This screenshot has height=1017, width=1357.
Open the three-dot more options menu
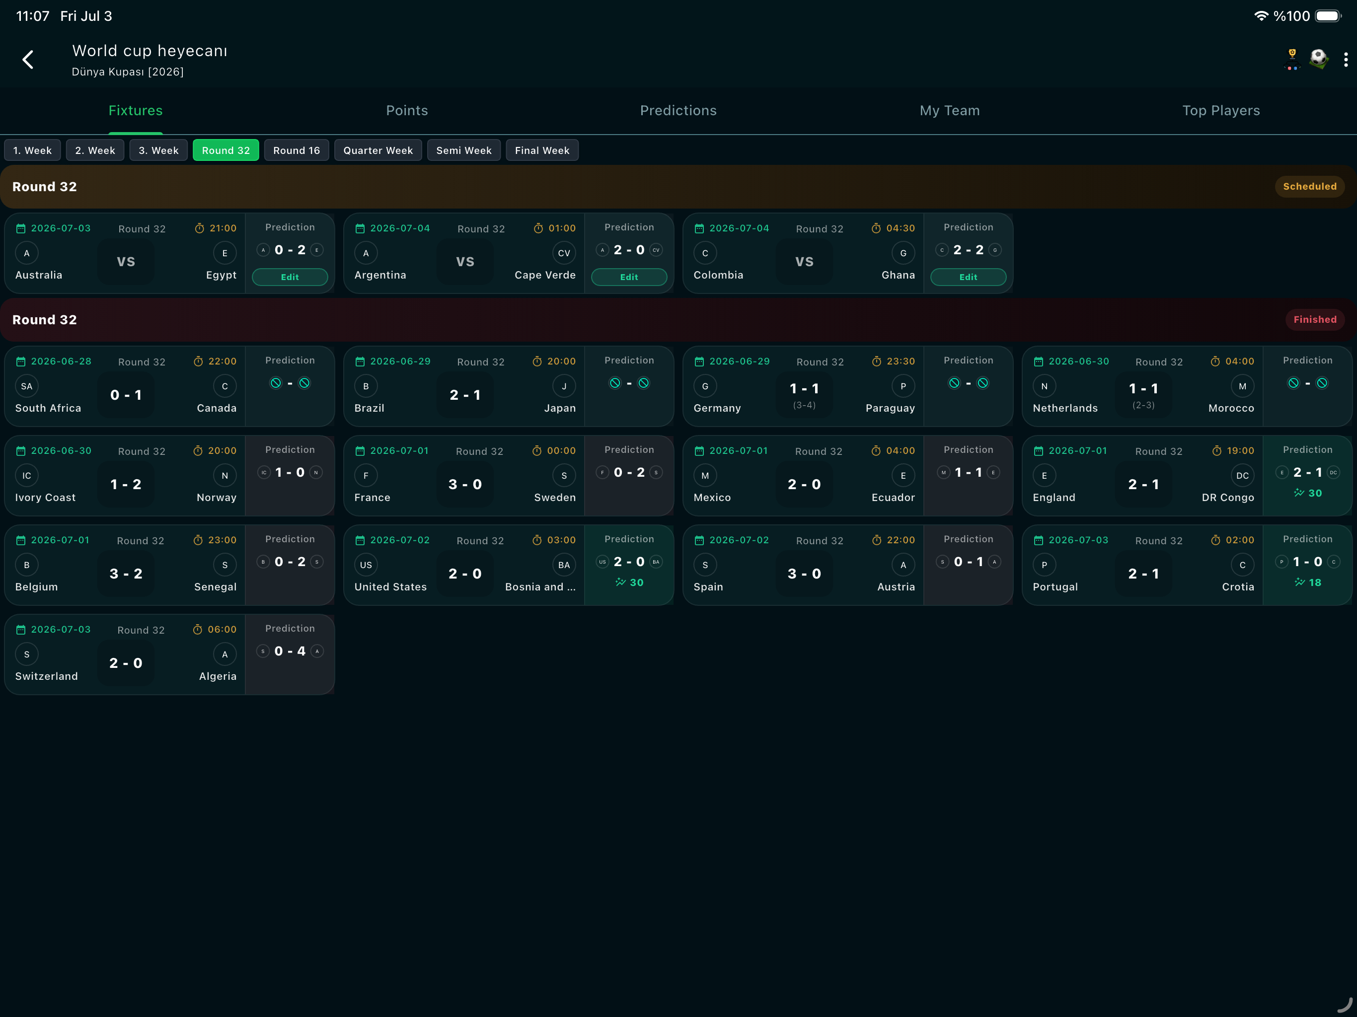(1346, 60)
